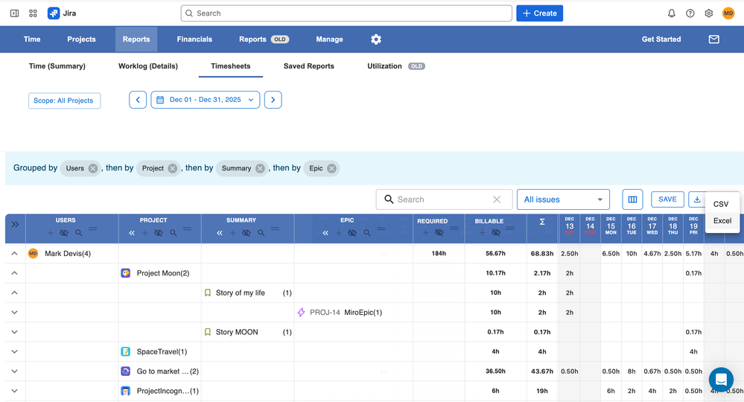Click the mail envelope icon

pyautogui.click(x=713, y=39)
